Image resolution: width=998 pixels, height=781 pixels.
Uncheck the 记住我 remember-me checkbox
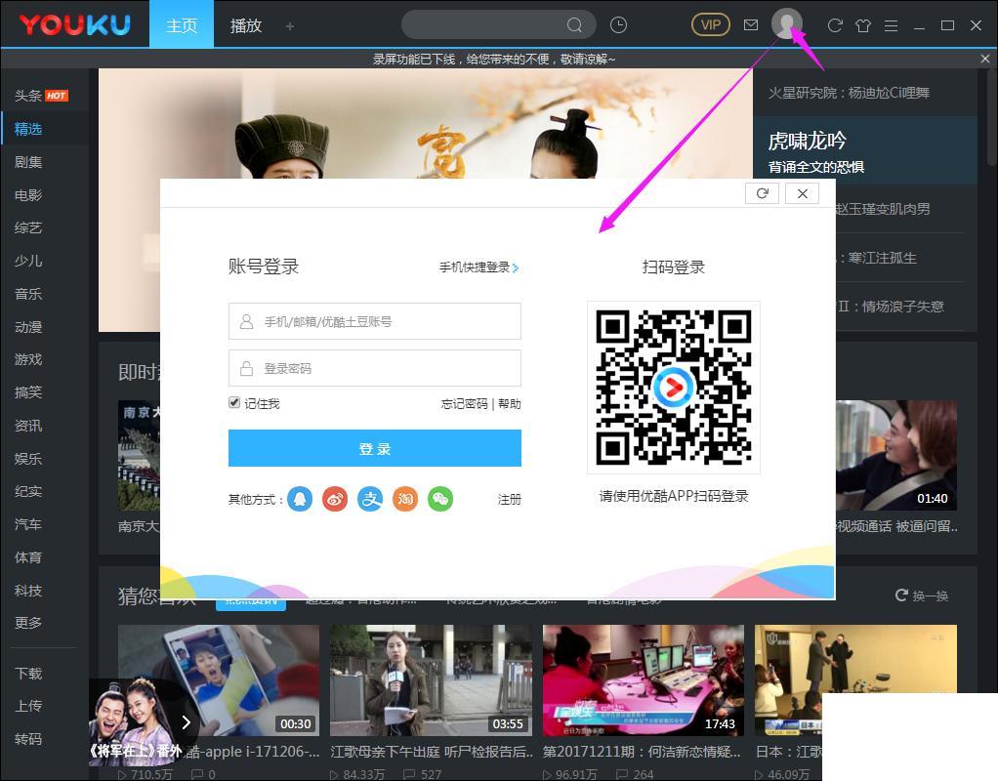(234, 402)
